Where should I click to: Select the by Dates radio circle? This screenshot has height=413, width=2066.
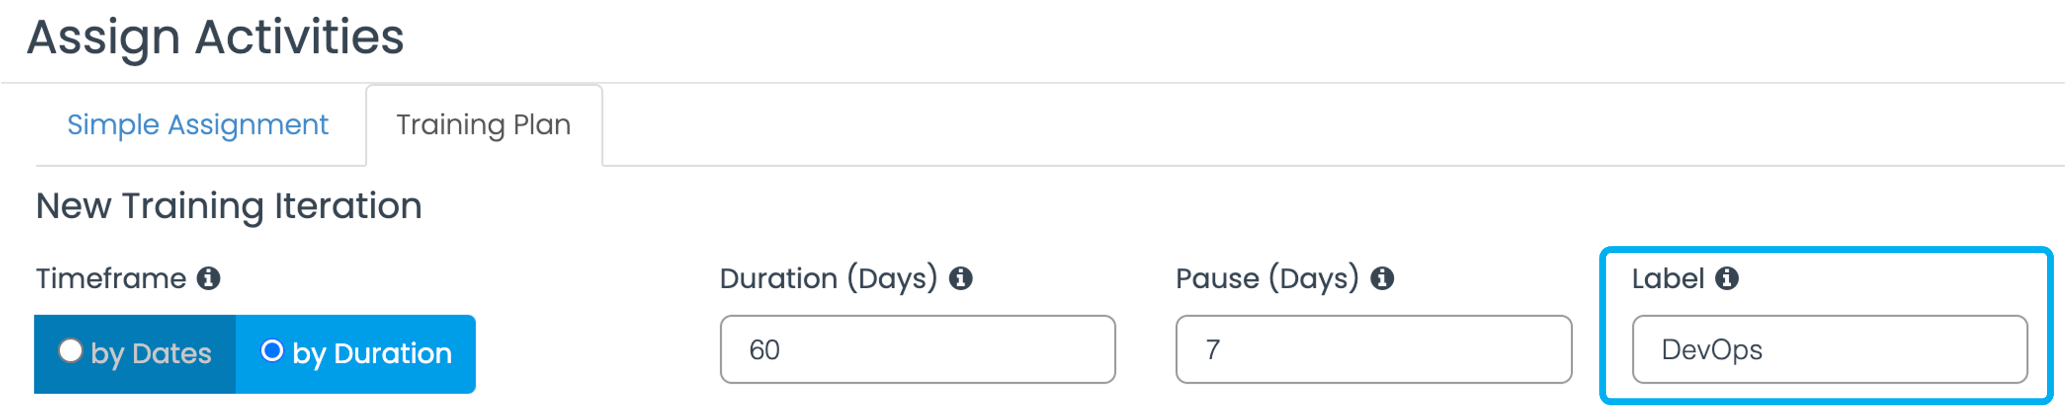coord(71,350)
